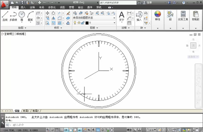The height and width of the screenshot is (132, 203).
Task: Select the Circle (圆) tool
Action: pos(22,16)
